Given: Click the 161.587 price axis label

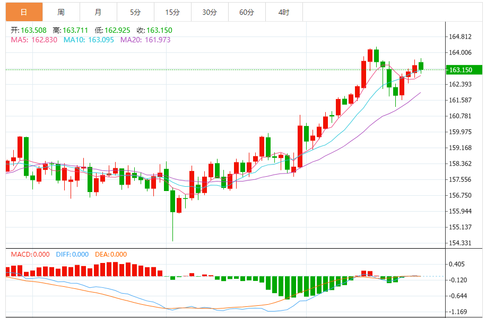Looking at the screenshot, I should [461, 100].
